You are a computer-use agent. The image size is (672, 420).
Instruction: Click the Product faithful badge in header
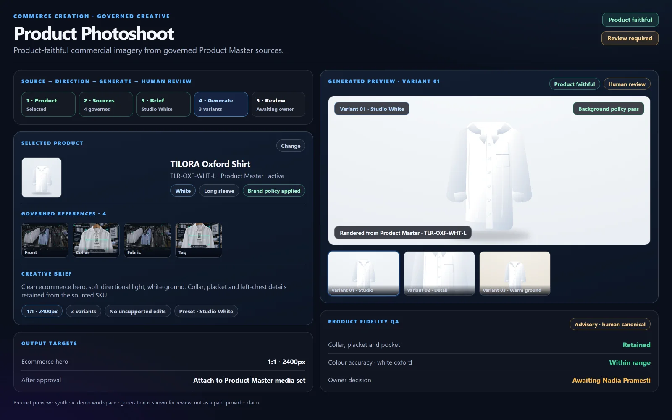pyautogui.click(x=630, y=20)
